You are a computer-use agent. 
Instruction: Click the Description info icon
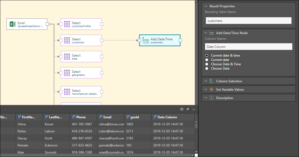[212, 98]
